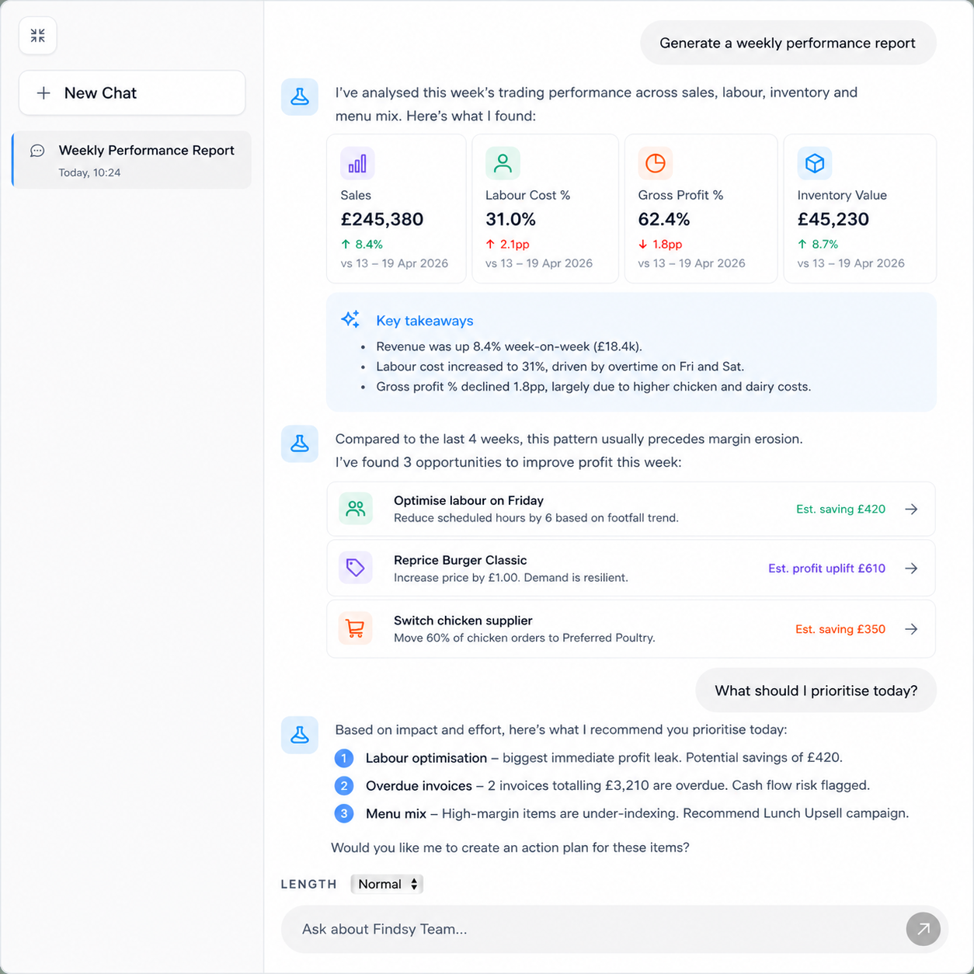
Task: Click the sparkle icon beside Key takeaways
Action: 350,320
